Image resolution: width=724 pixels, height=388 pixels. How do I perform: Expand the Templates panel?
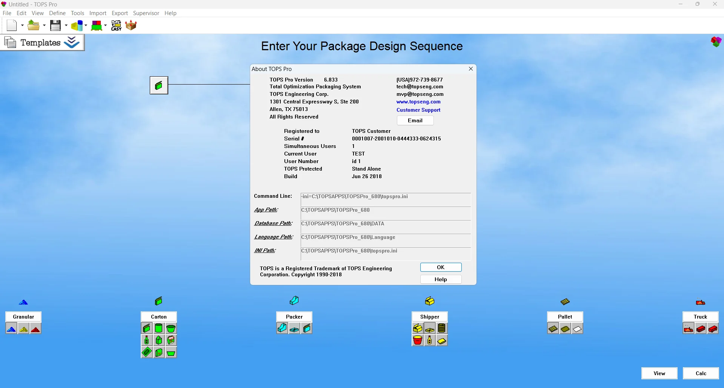[x=42, y=42]
